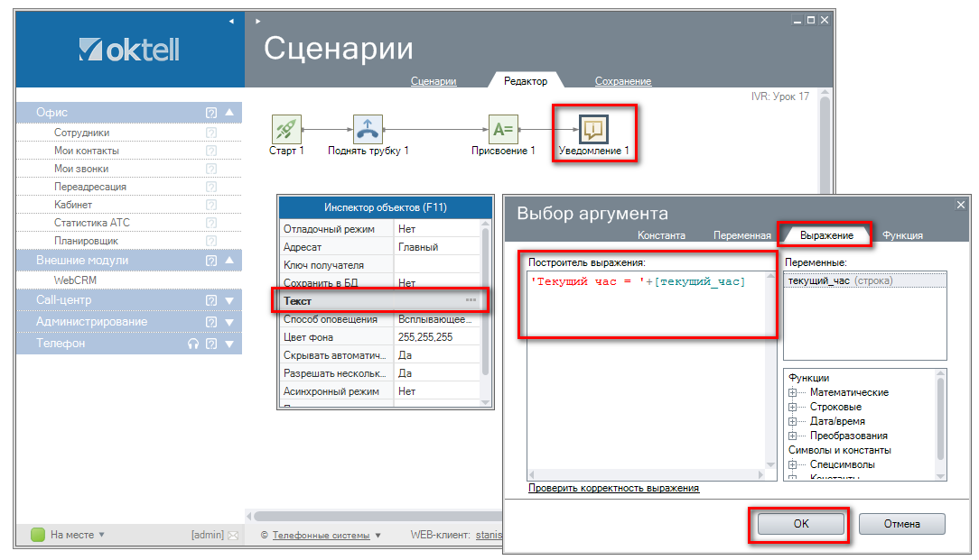The width and height of the screenshot is (979, 560).
Task: Click help icon in Офис header
Action: (x=211, y=113)
